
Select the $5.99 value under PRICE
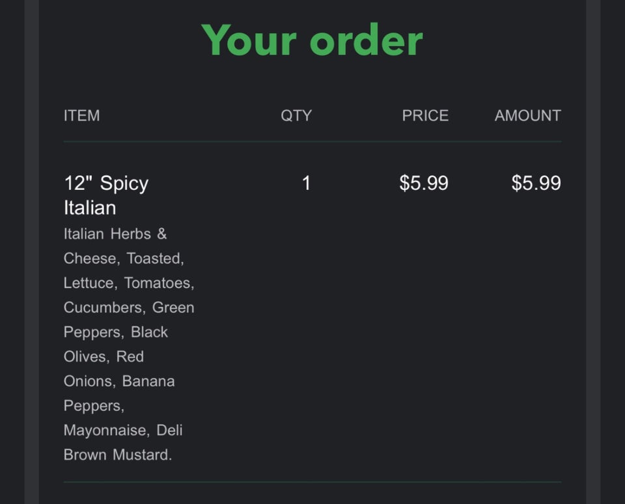424,183
